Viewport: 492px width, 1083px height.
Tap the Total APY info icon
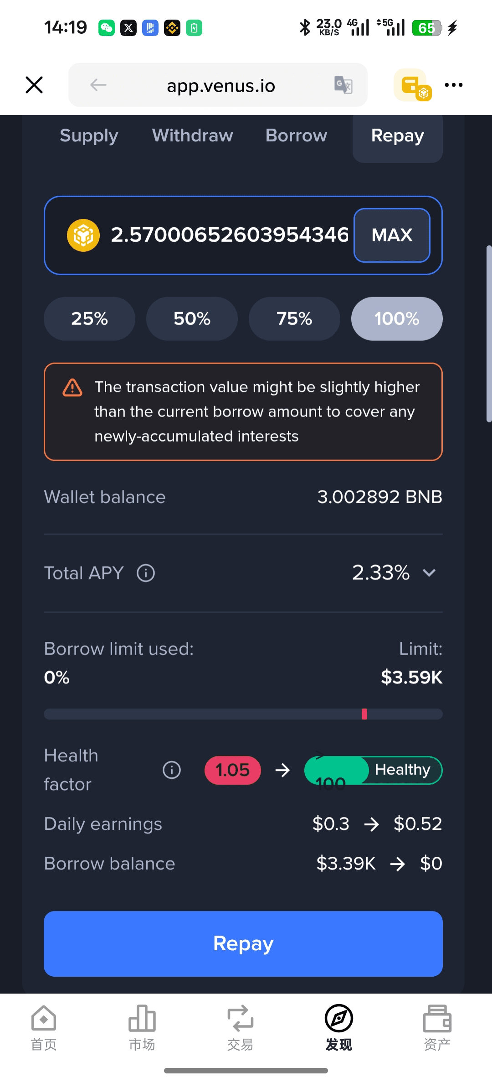click(x=146, y=573)
